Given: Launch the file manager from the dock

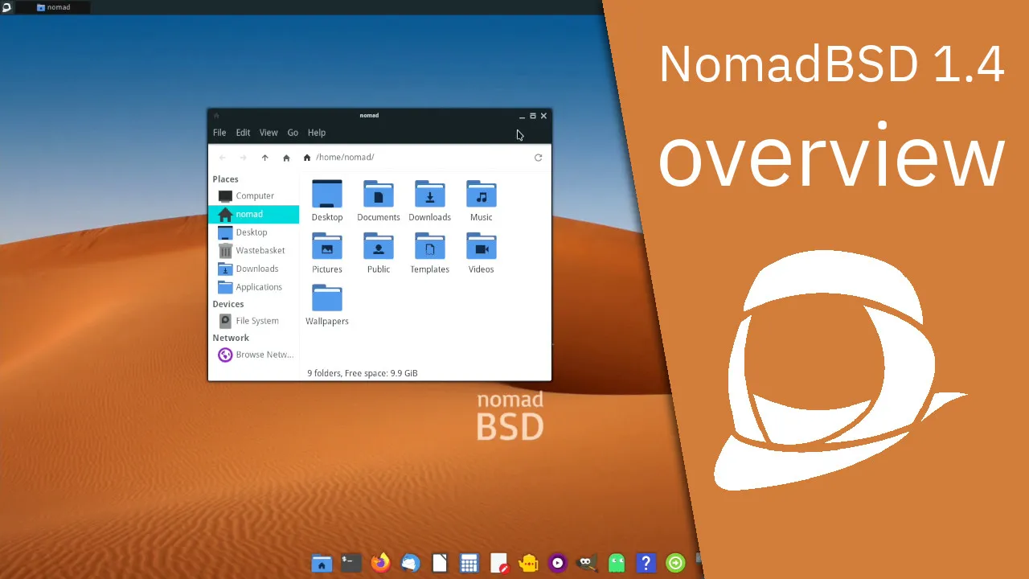Looking at the screenshot, I should (322, 564).
